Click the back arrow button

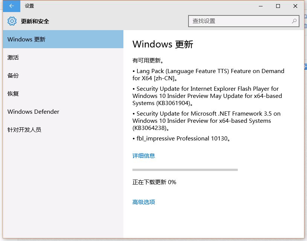tap(12, 6)
